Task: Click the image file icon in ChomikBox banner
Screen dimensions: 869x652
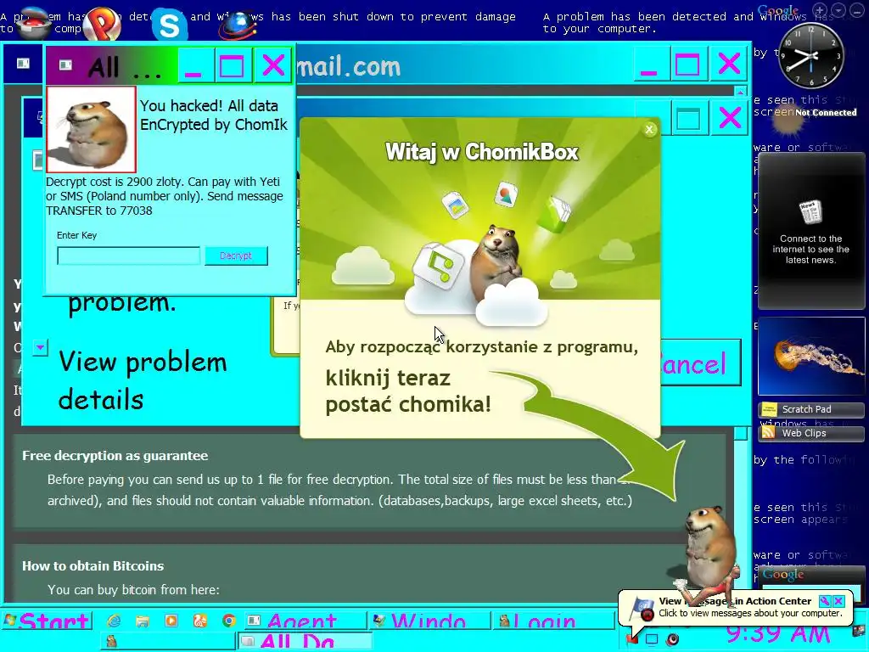Action: 456,204
